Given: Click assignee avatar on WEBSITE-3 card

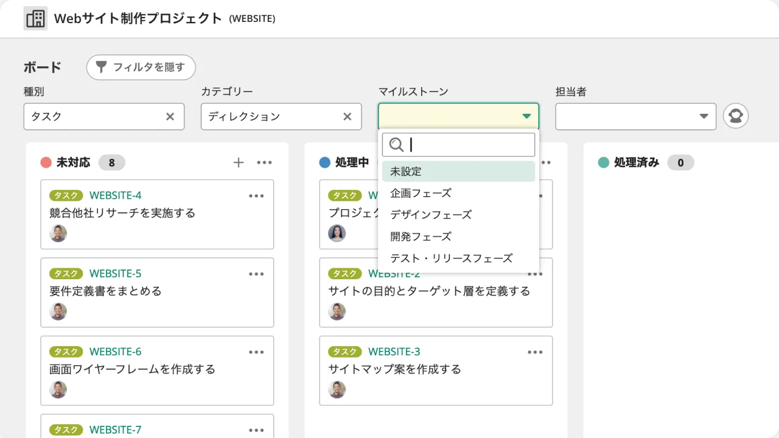Looking at the screenshot, I should 337,389.
